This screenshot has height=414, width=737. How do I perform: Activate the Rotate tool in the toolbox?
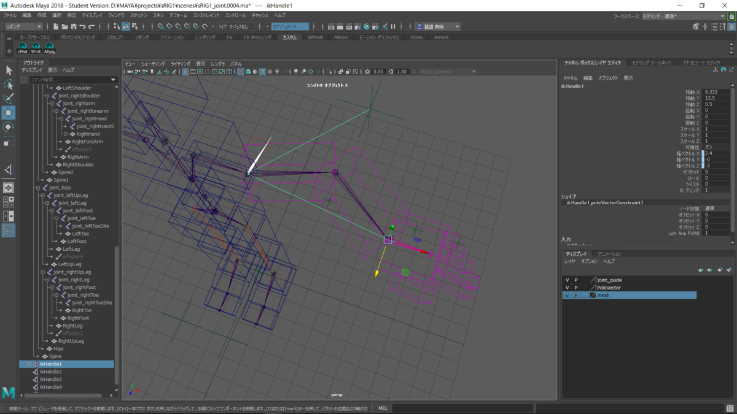click(x=9, y=127)
